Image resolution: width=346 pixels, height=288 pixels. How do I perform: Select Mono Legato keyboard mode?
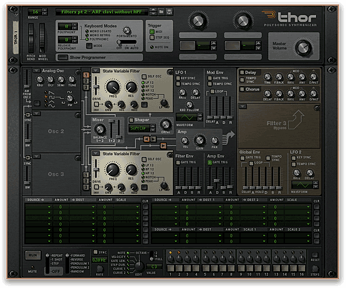[x=87, y=31]
